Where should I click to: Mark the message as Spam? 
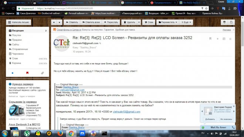pyautogui.click(x=149, y=22)
